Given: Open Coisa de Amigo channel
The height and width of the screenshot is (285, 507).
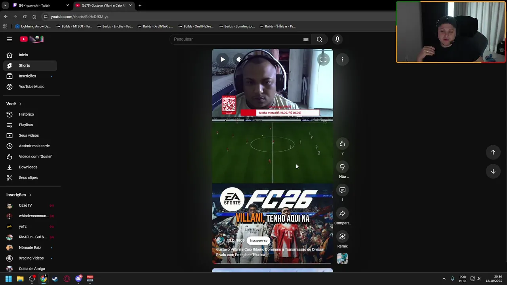Looking at the screenshot, I should (30, 269).
